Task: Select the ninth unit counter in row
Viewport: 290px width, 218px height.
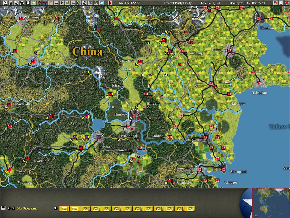Action: pyautogui.click(x=148, y=209)
